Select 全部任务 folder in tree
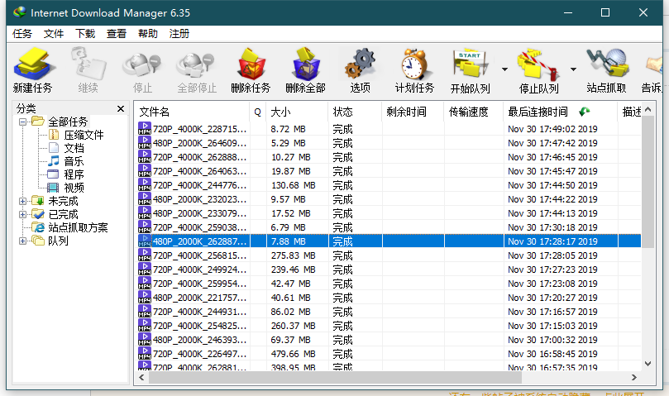 (68, 122)
